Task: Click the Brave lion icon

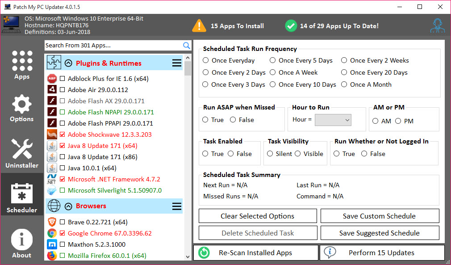Action: pyautogui.click(x=52, y=222)
